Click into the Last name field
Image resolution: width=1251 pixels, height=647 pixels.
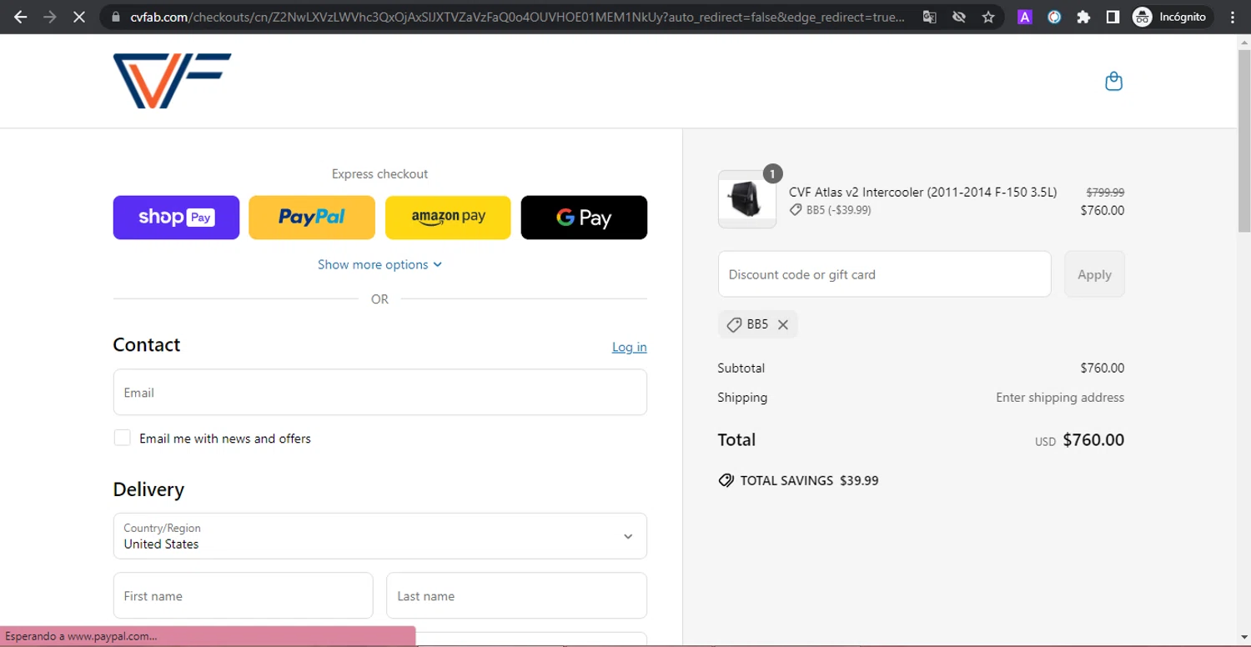click(x=516, y=595)
